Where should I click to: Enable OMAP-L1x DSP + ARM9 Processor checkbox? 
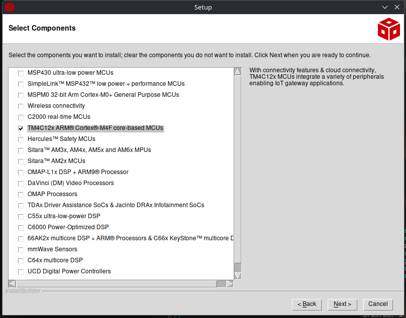[x=21, y=173]
